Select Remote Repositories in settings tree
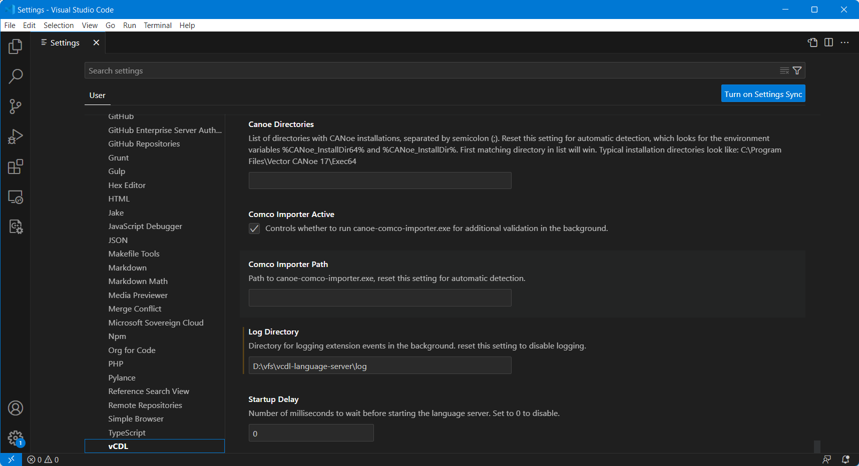The height and width of the screenshot is (466, 859). (x=145, y=405)
